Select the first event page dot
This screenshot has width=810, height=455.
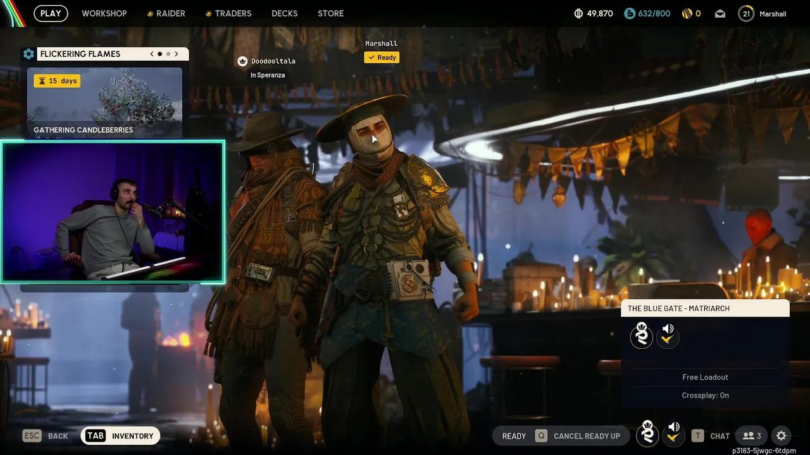pyautogui.click(x=160, y=54)
